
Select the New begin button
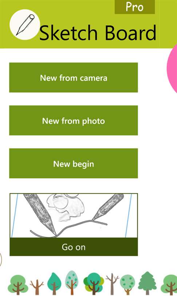(x=74, y=163)
